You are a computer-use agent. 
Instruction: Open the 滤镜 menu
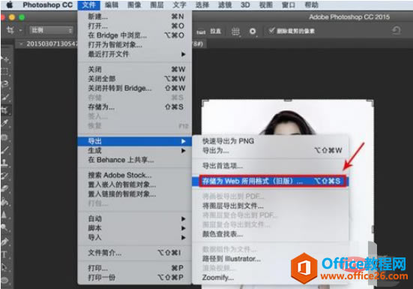pyautogui.click(x=224, y=5)
